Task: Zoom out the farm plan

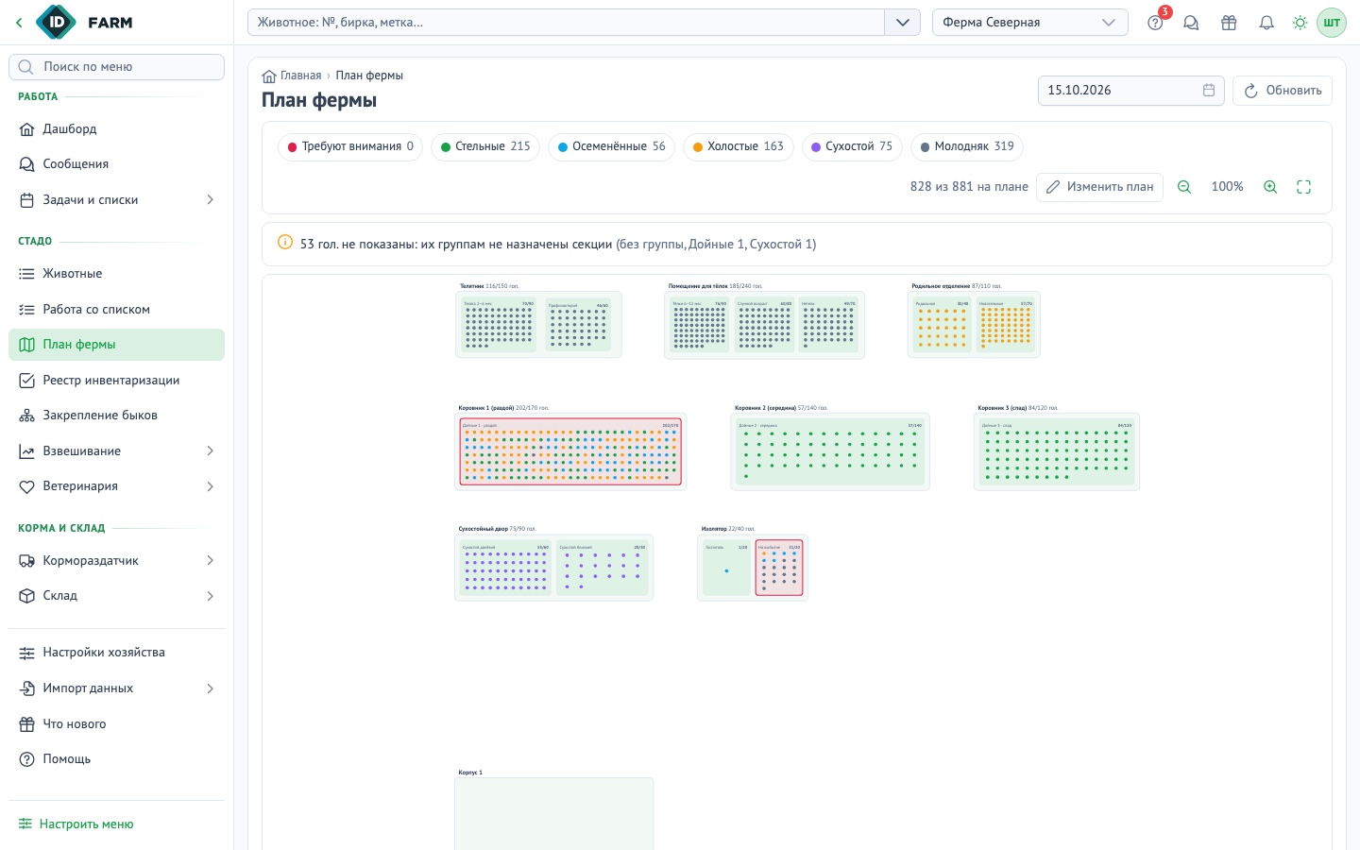Action: click(x=1184, y=187)
